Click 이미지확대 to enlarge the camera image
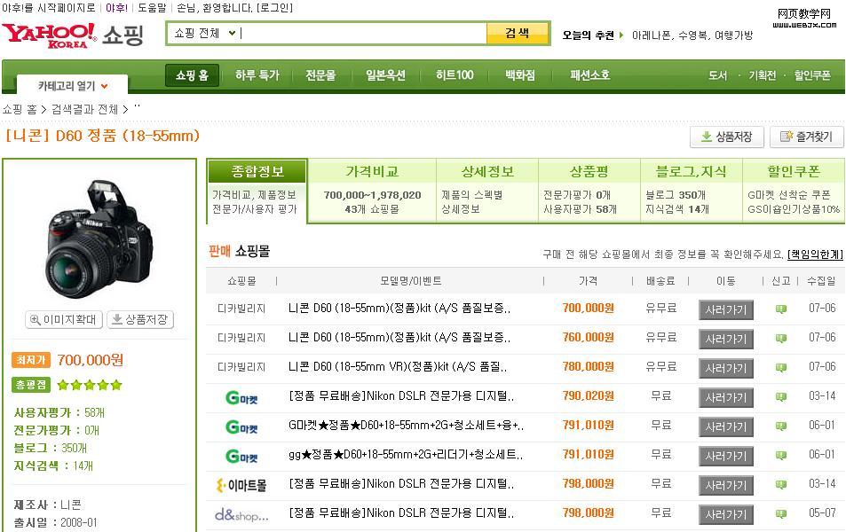846x532 pixels. [65, 319]
